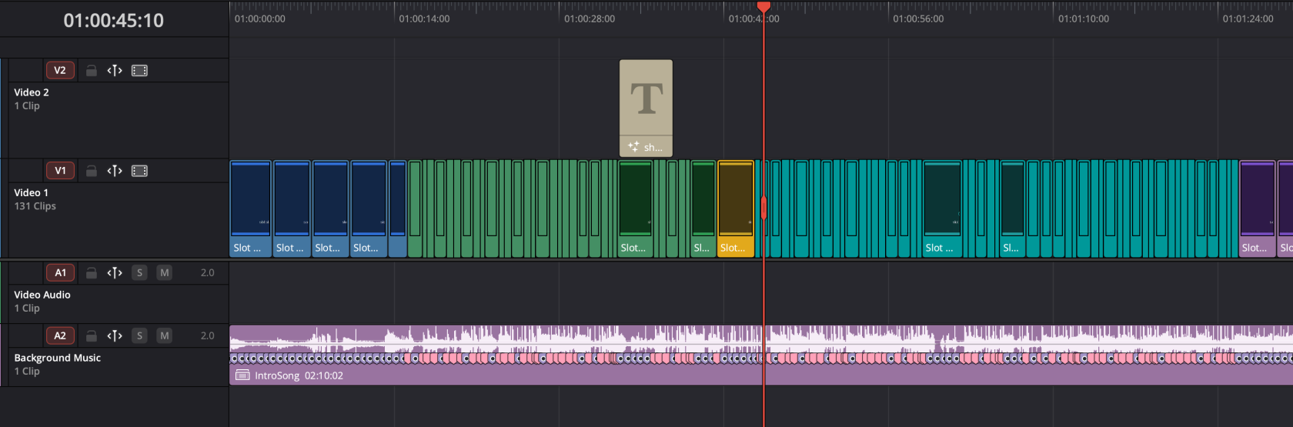This screenshot has width=1293, height=427.
Task: Toggle auto track selector on A2
Action: click(x=115, y=335)
